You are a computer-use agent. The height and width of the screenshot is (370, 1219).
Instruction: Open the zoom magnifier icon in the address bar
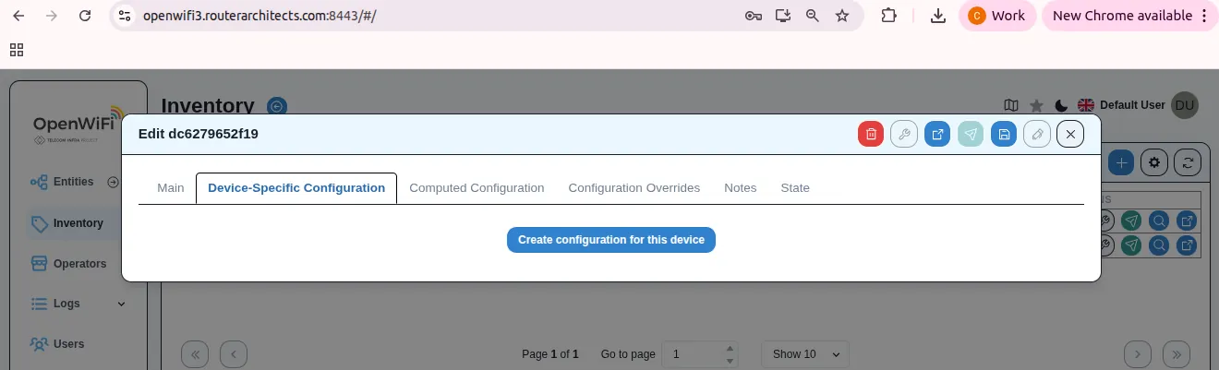pos(813,16)
